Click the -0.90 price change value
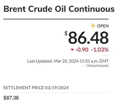The height and width of the screenshot is (108, 119). click(x=82, y=50)
